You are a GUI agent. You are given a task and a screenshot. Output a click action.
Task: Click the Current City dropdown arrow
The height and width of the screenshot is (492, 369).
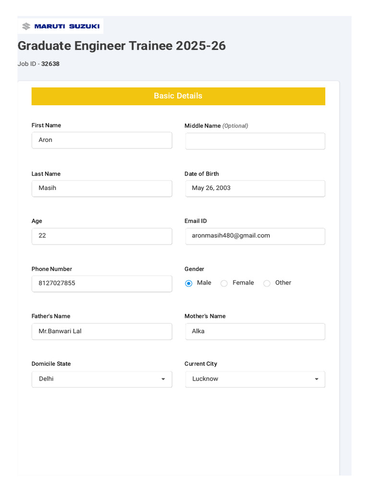pyautogui.click(x=317, y=380)
